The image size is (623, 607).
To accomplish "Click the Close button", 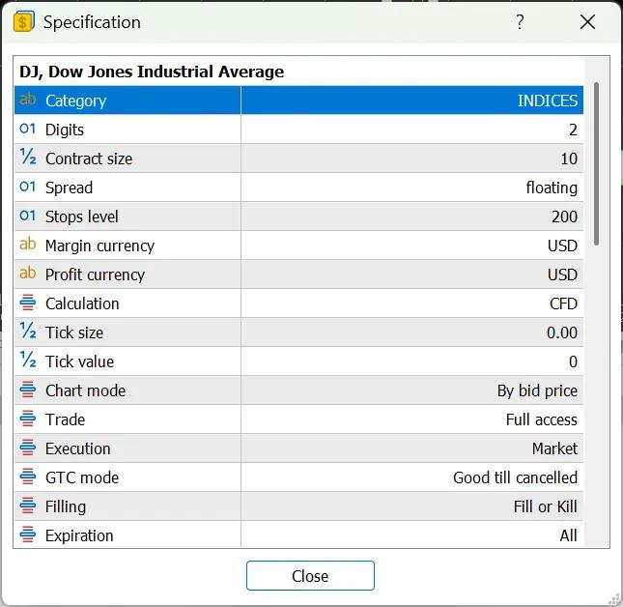I will coord(310,576).
